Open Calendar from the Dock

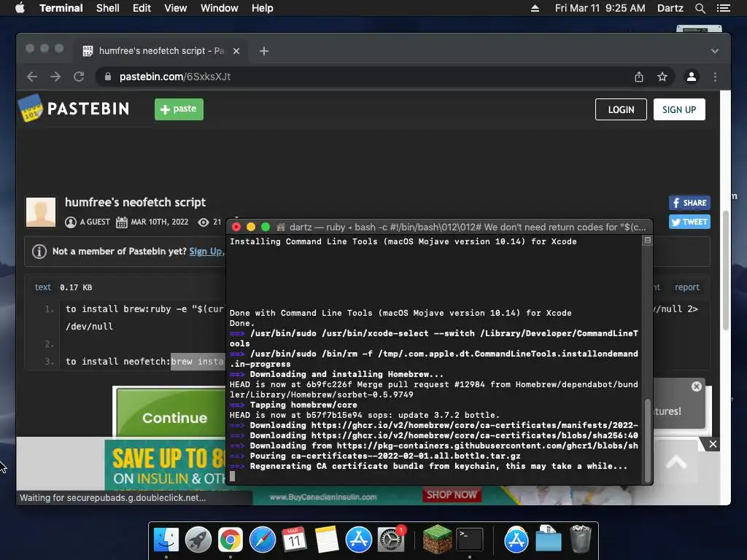(294, 540)
